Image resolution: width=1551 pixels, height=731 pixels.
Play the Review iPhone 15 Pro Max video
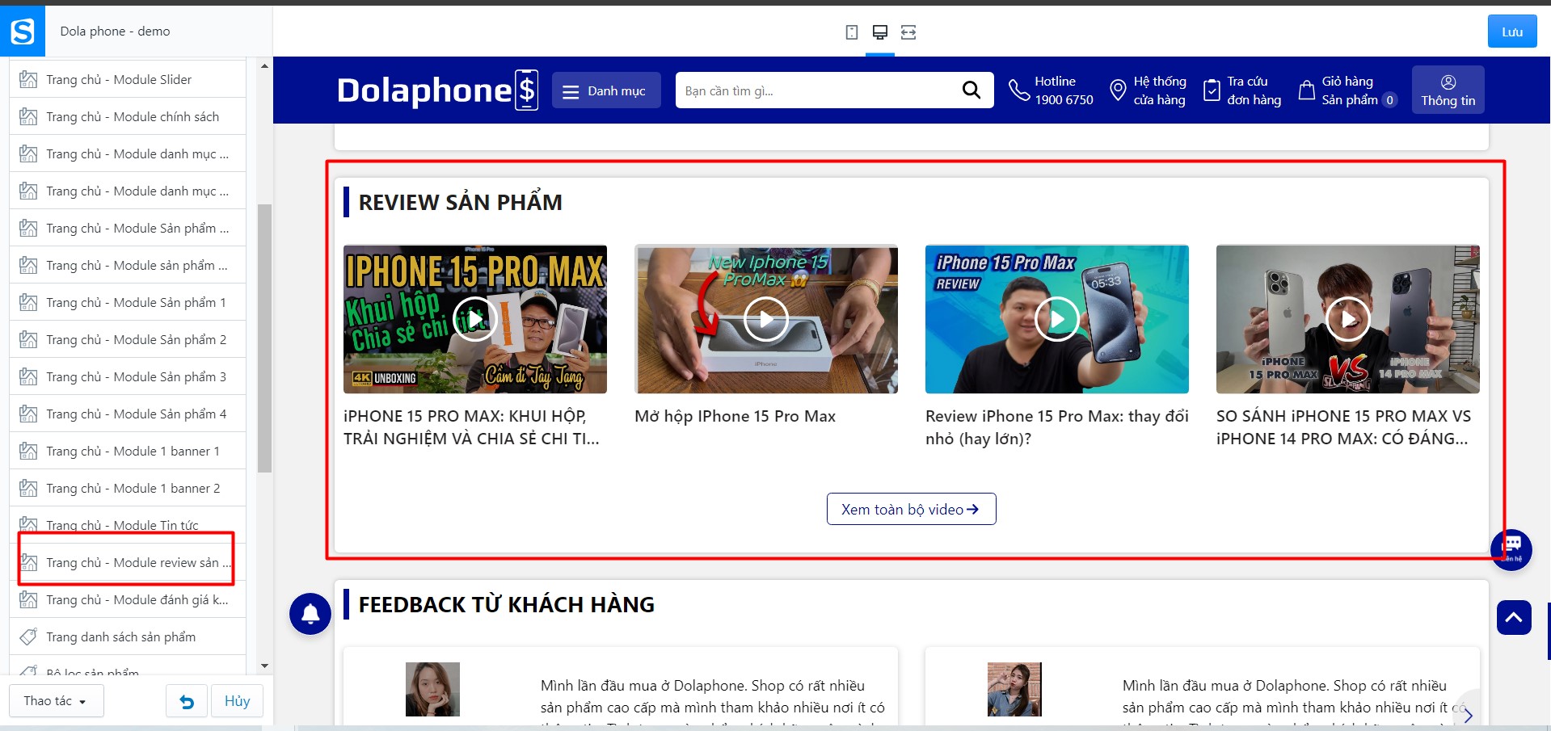point(1057,319)
